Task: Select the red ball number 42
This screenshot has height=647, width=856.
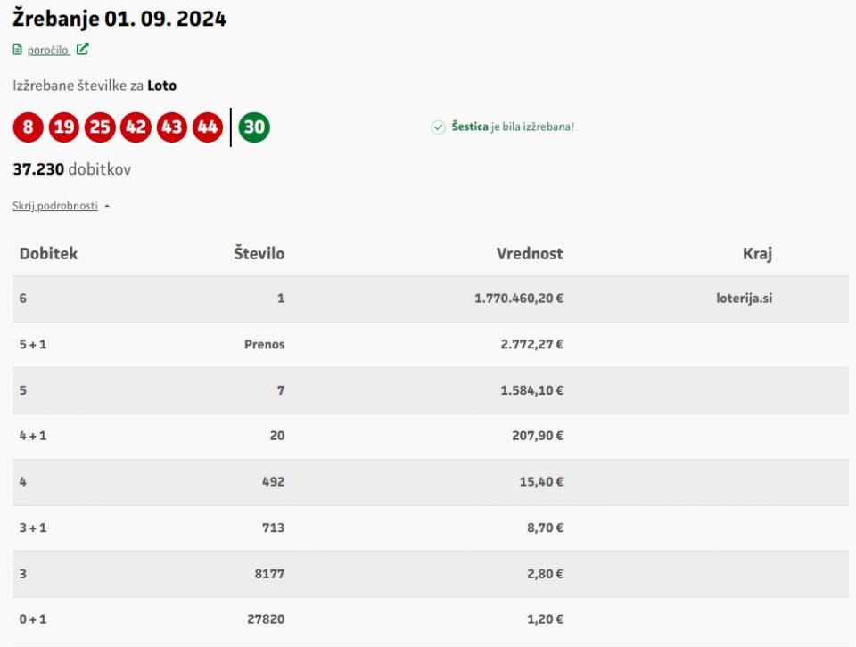Action: point(136,127)
